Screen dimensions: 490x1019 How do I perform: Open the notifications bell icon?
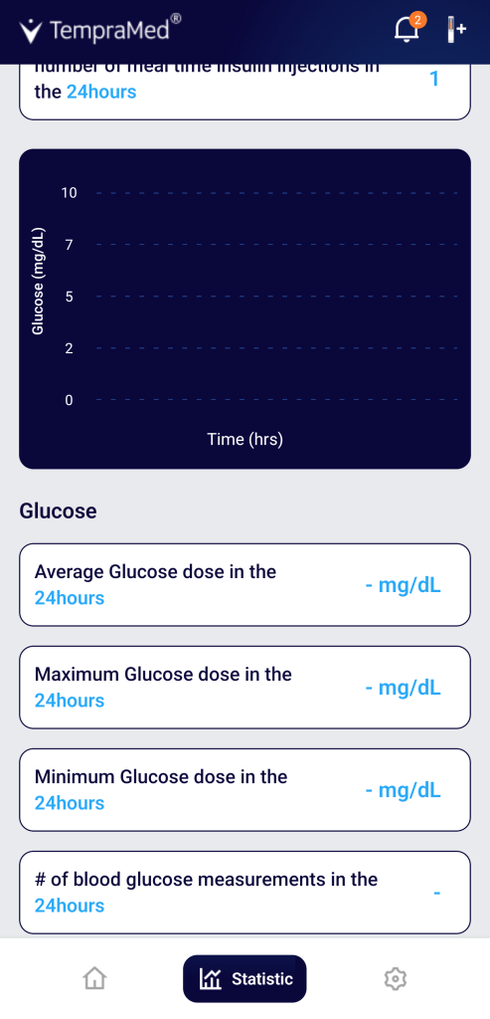click(x=407, y=29)
